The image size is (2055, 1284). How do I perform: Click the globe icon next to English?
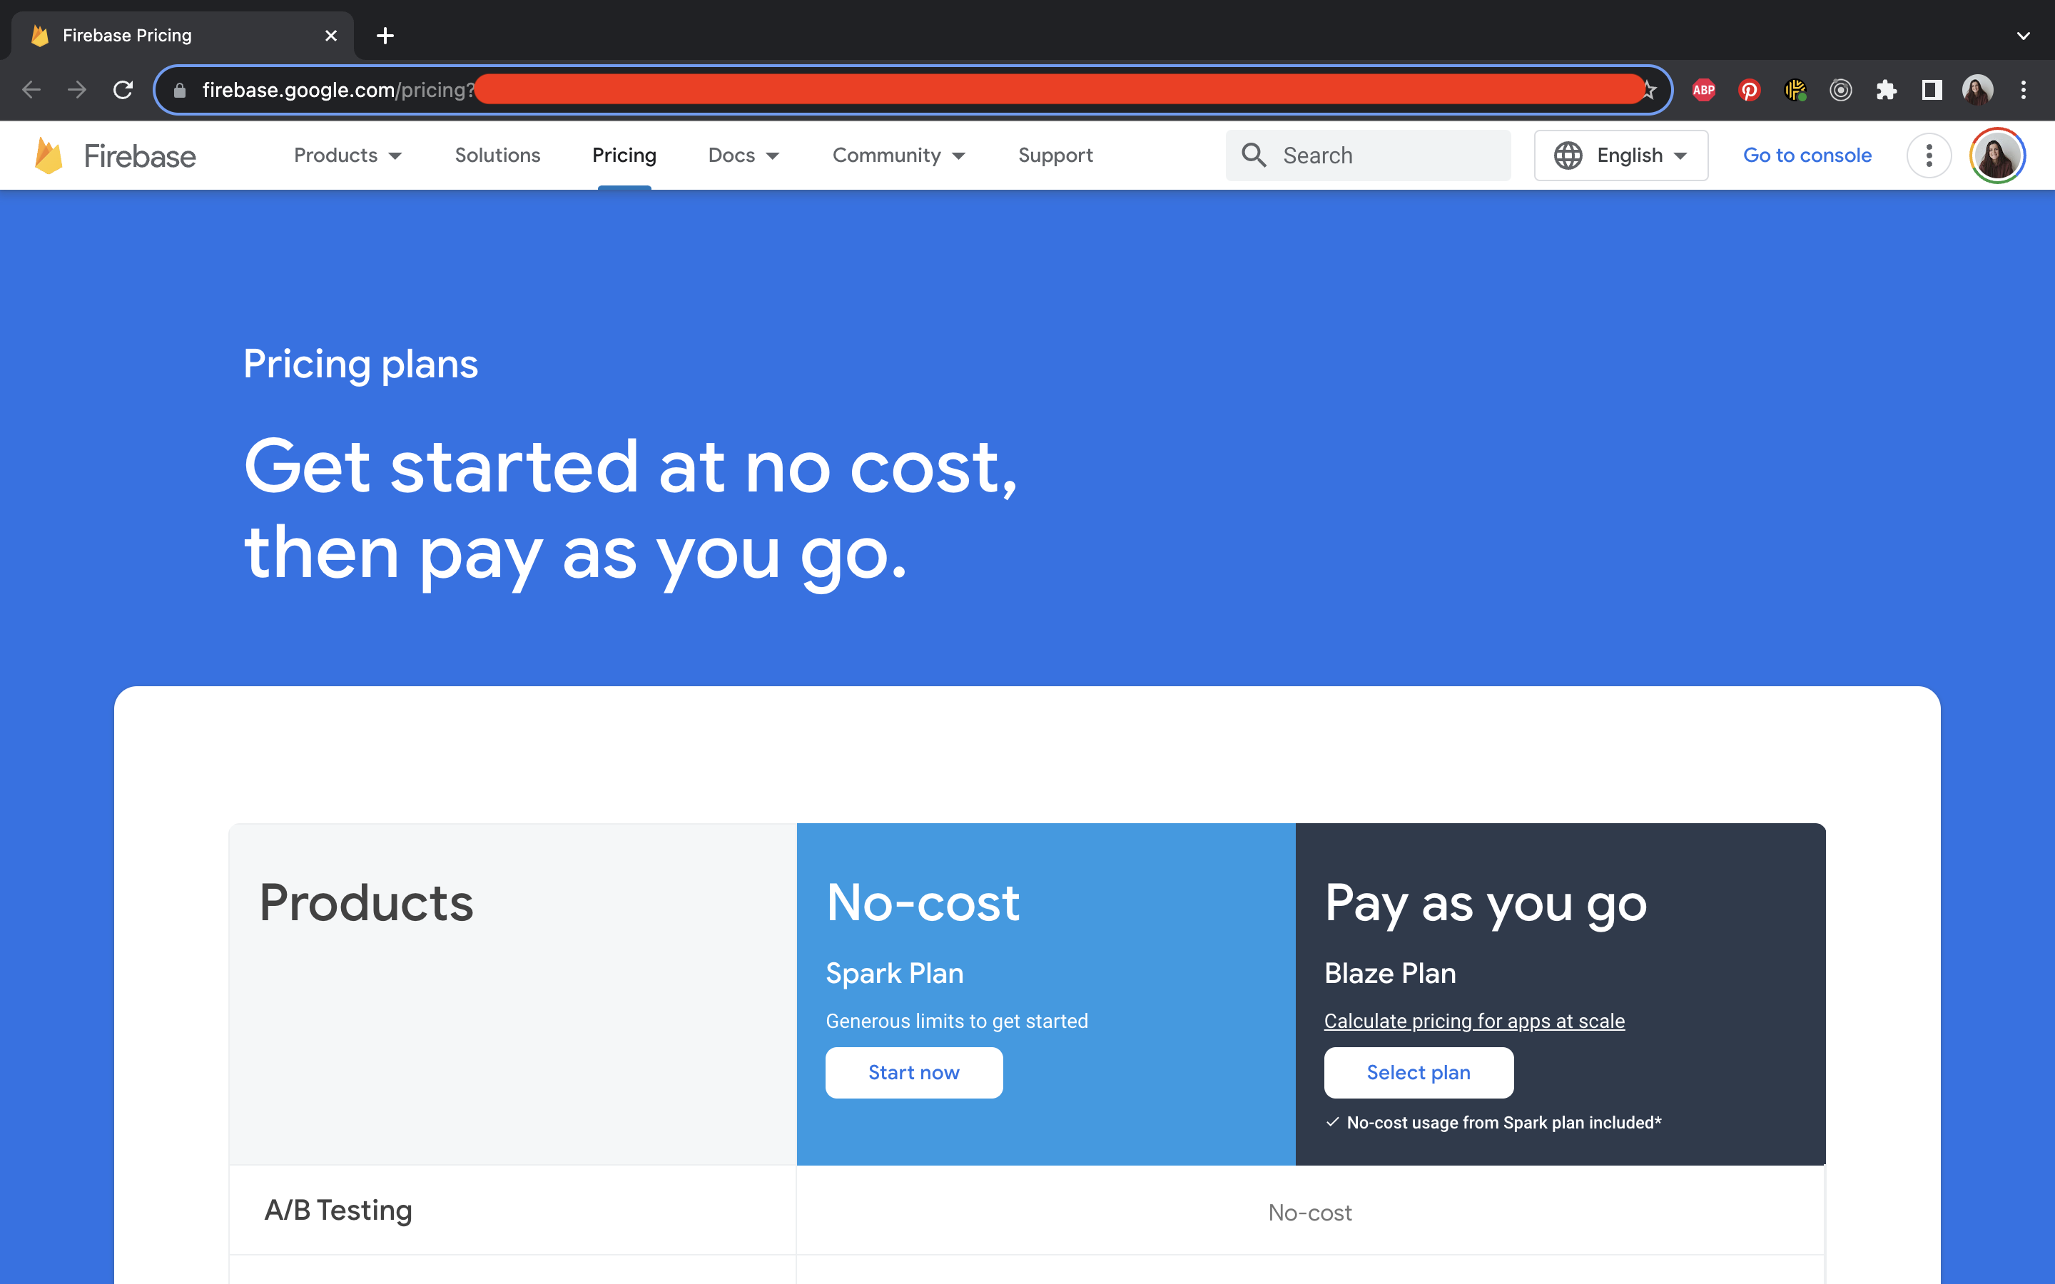[1568, 155]
